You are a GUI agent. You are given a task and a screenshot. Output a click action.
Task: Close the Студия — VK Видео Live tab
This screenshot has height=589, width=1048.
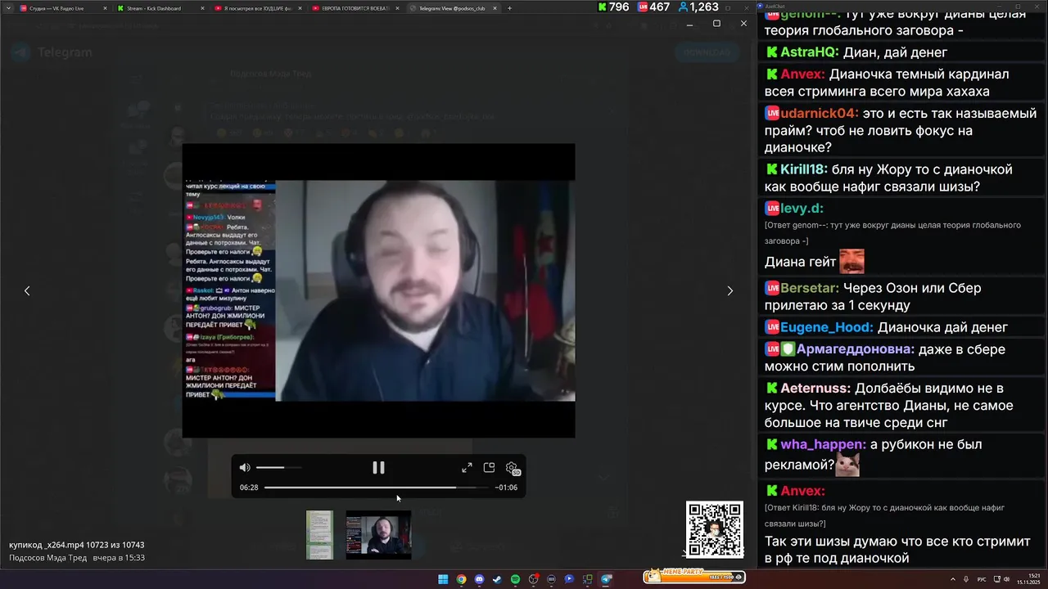(105, 8)
